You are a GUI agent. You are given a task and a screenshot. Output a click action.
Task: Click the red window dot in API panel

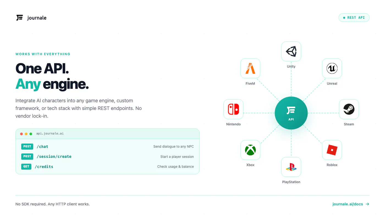point(21,134)
